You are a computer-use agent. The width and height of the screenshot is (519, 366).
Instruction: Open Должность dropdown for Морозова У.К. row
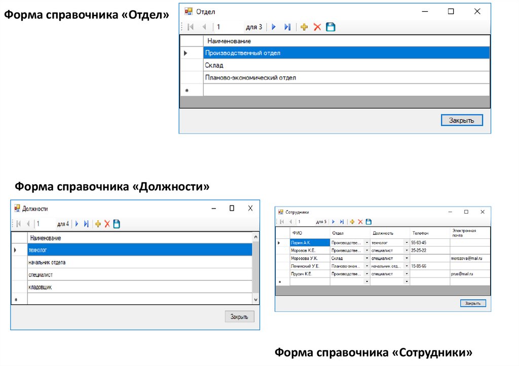click(x=407, y=258)
